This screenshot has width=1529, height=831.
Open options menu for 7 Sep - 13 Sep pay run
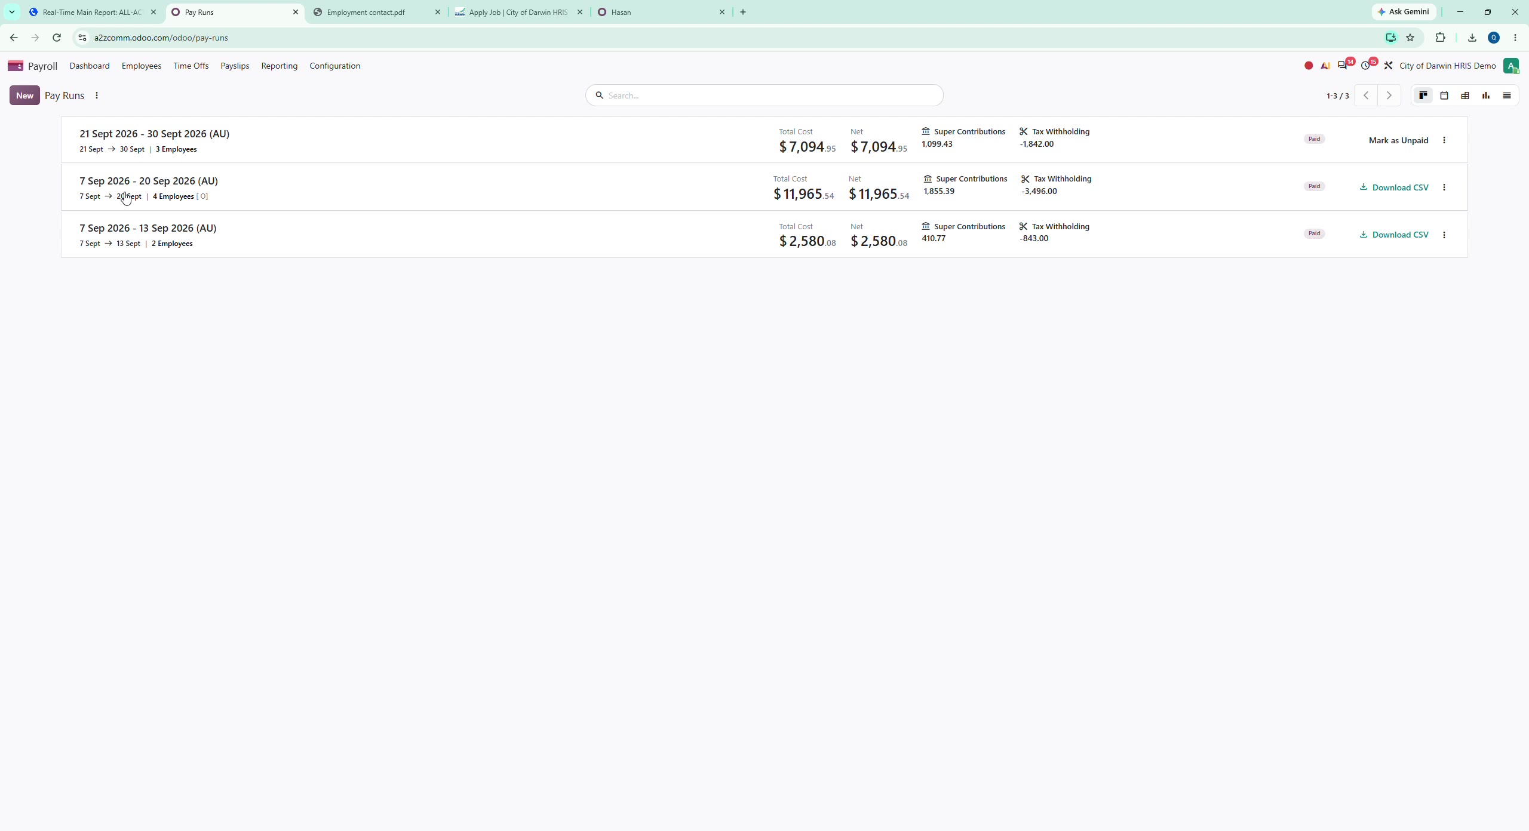(1444, 235)
